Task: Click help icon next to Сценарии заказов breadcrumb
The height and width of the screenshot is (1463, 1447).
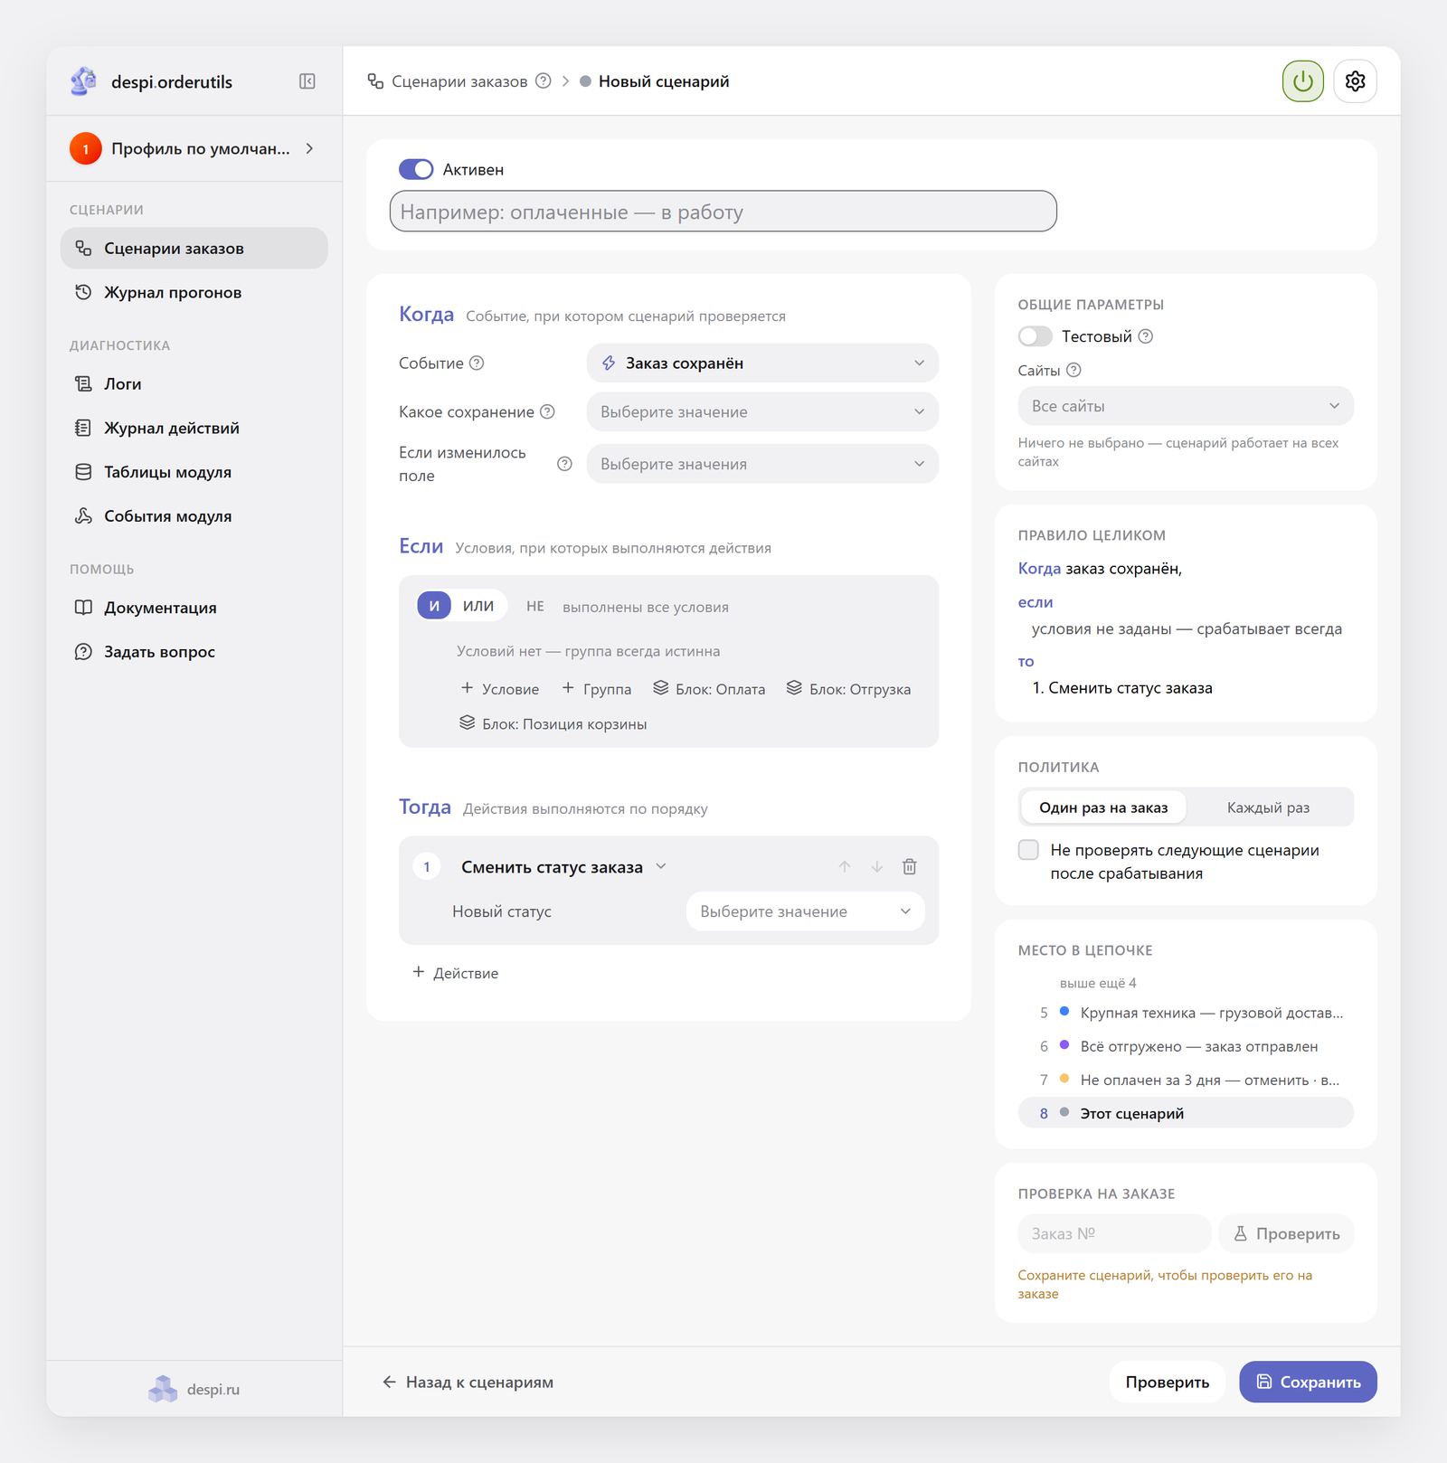Action: (x=543, y=80)
